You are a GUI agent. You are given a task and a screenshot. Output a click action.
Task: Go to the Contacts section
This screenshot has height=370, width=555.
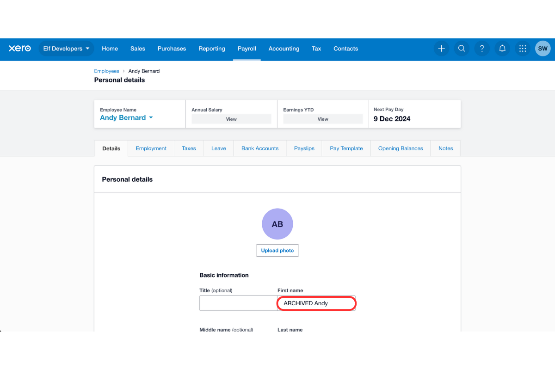coord(345,48)
